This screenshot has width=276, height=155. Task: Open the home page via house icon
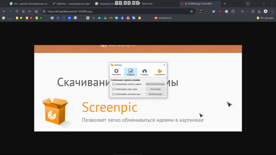coord(23,11)
